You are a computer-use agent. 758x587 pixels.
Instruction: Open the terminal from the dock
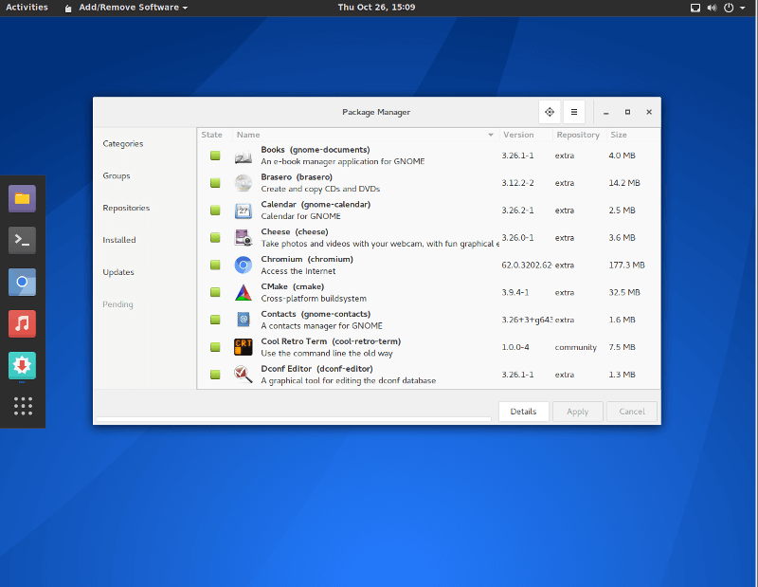click(22, 240)
